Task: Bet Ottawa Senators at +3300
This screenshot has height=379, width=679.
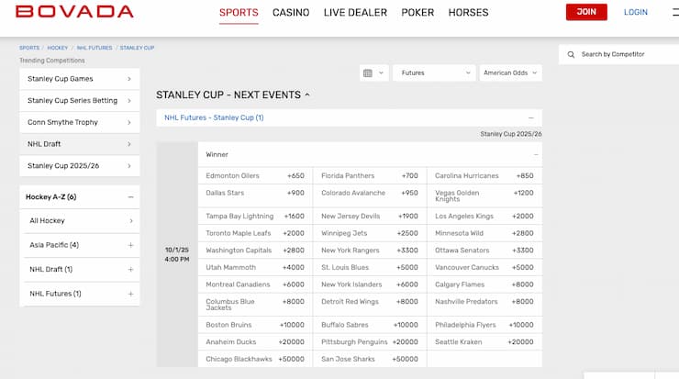Action: [x=484, y=251]
